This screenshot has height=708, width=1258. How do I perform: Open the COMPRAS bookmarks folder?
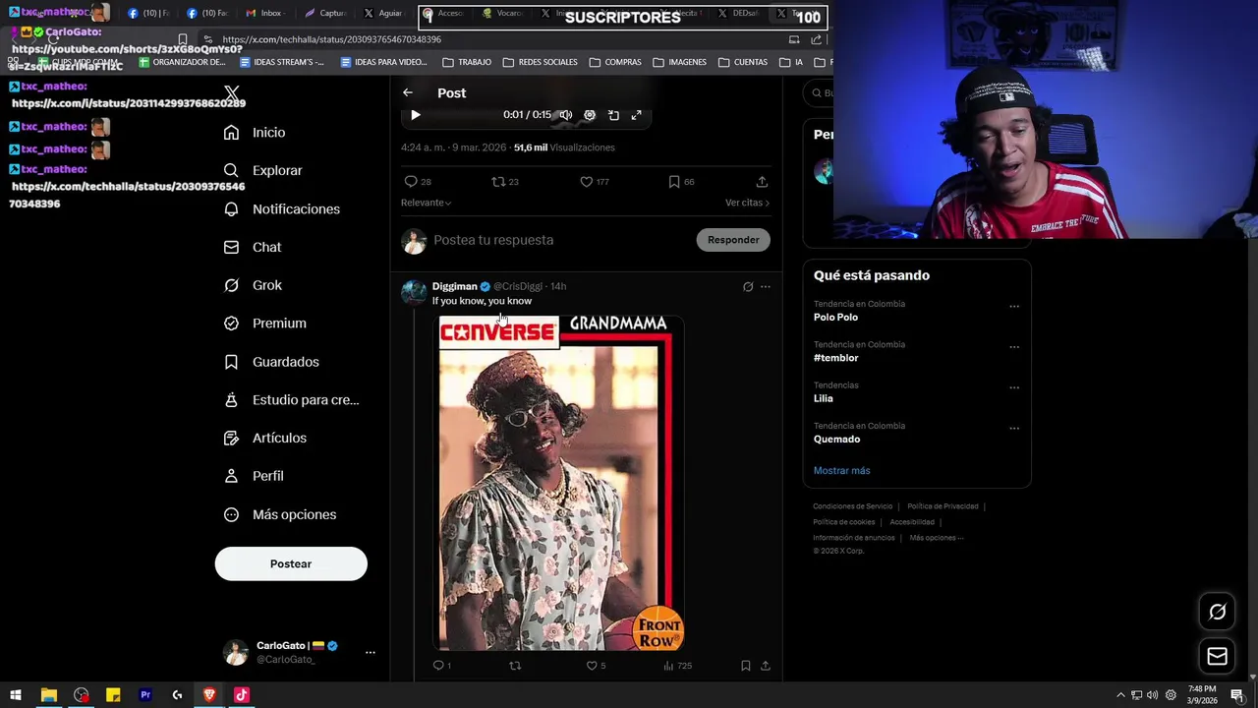coord(615,62)
